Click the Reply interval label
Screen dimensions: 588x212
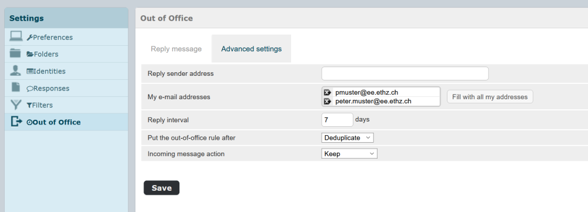[168, 120]
